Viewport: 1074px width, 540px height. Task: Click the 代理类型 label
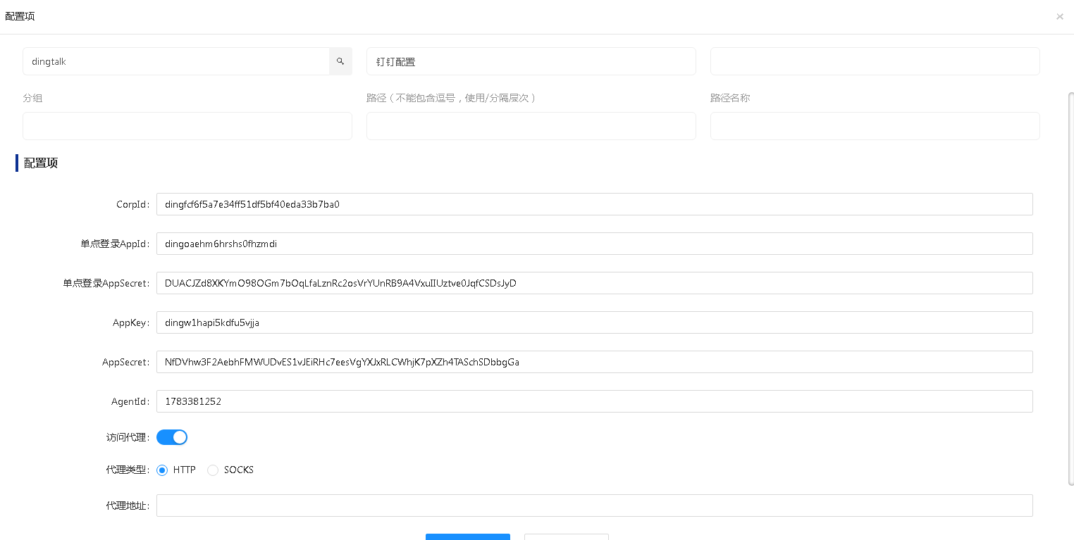click(128, 470)
